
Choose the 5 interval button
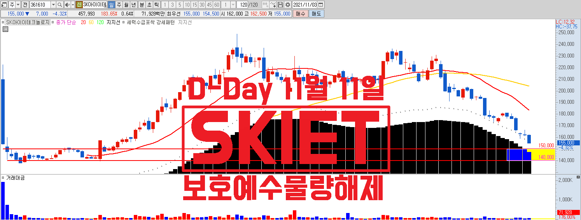click(x=179, y=5)
